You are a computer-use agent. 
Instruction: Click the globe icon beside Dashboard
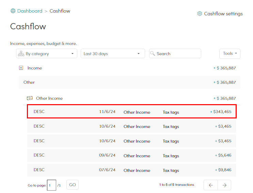(13, 11)
